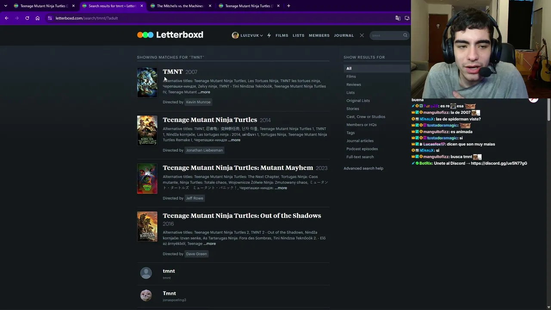The height and width of the screenshot is (310, 551).
Task: Open FILMS in the top navigation
Action: [x=282, y=35]
